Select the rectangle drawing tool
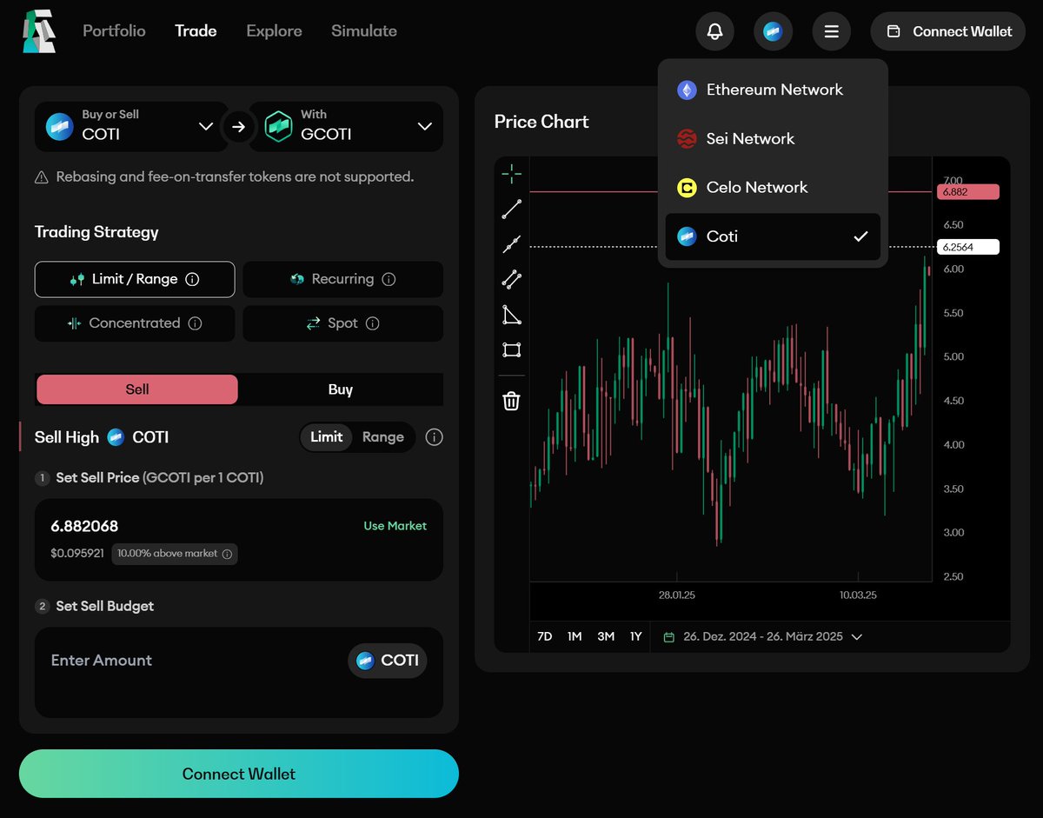This screenshot has width=1043, height=818. pos(512,350)
